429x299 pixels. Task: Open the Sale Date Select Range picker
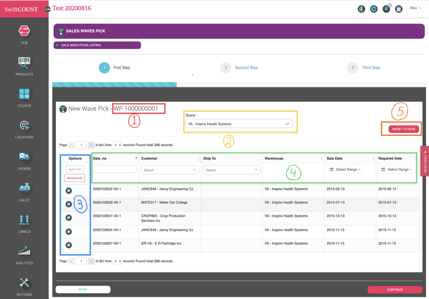(345, 169)
